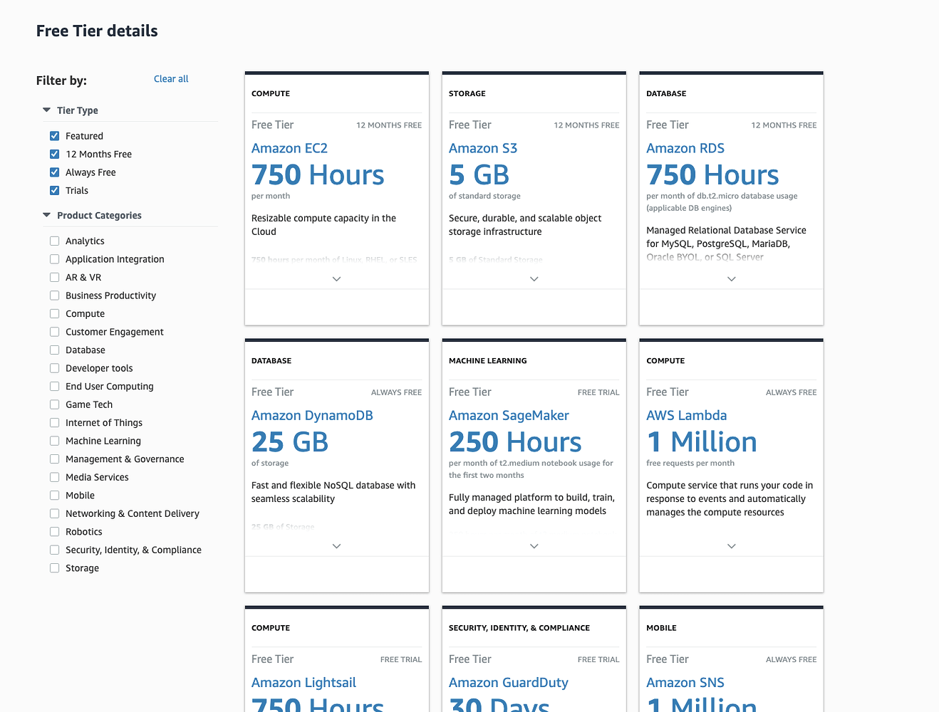Click "1 Million" on the AWS Lambda card
Screen dimensions: 939x712
[x=702, y=442]
